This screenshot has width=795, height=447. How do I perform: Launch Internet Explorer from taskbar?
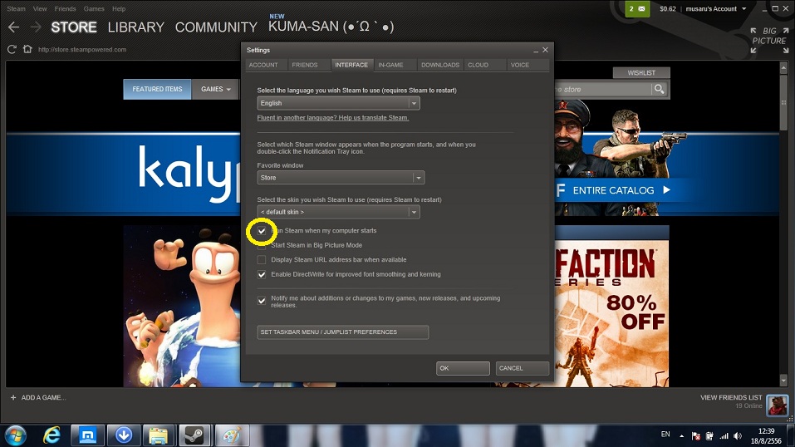52,435
